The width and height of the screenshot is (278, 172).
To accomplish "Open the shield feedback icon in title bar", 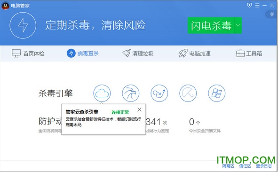I will tap(249, 5).
